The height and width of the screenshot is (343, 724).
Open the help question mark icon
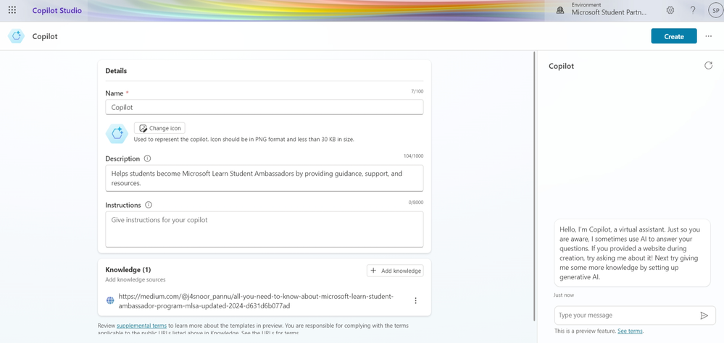(x=693, y=10)
